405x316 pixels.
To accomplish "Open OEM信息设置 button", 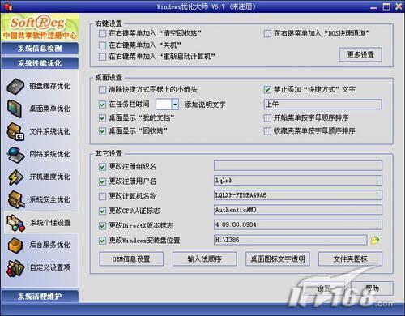I will (x=131, y=259).
